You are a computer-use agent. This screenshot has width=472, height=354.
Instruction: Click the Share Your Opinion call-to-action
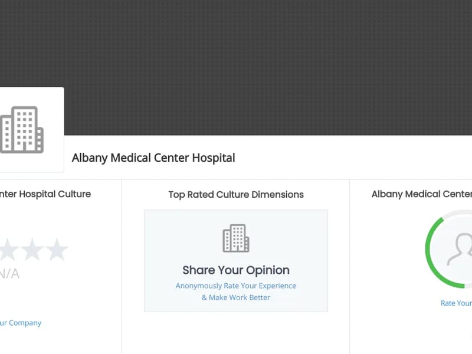235,270
